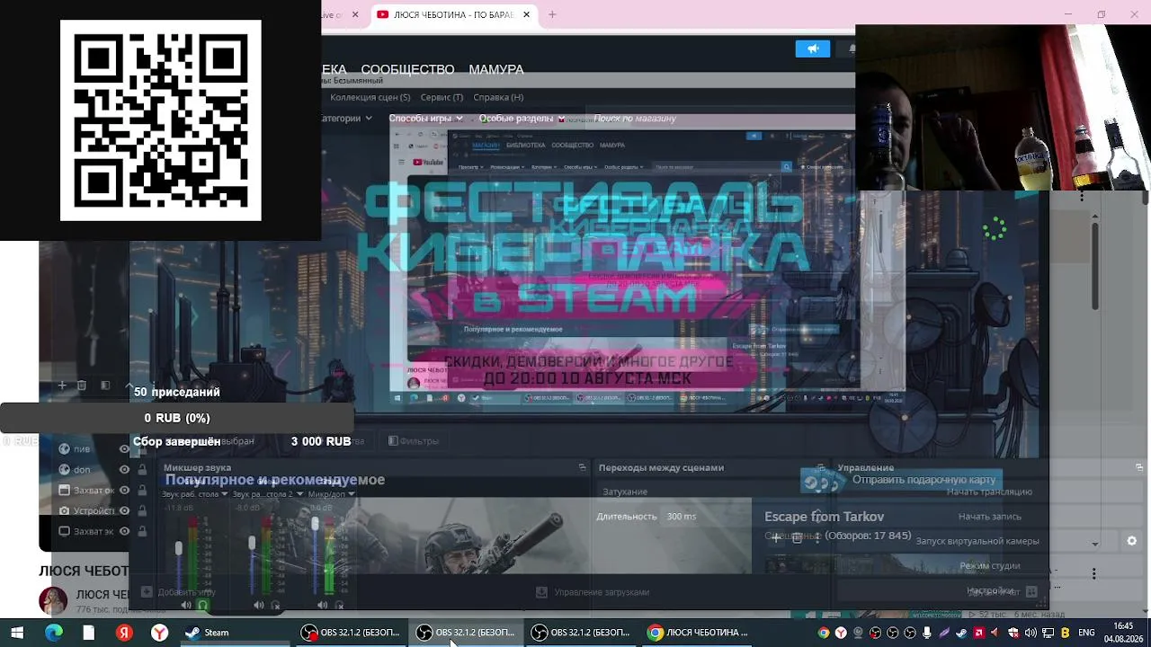1151x647 pixels.
Task: Open the Chrome 'ЛЮСЯ ЧЕБОТИНА' taskbar window
Action: [698, 633]
